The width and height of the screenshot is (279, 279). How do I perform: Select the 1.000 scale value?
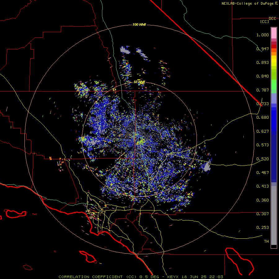click(263, 35)
